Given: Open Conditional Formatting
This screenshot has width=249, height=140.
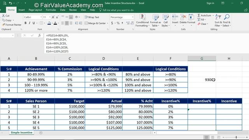Looking at the screenshot, I should [142, 20].
